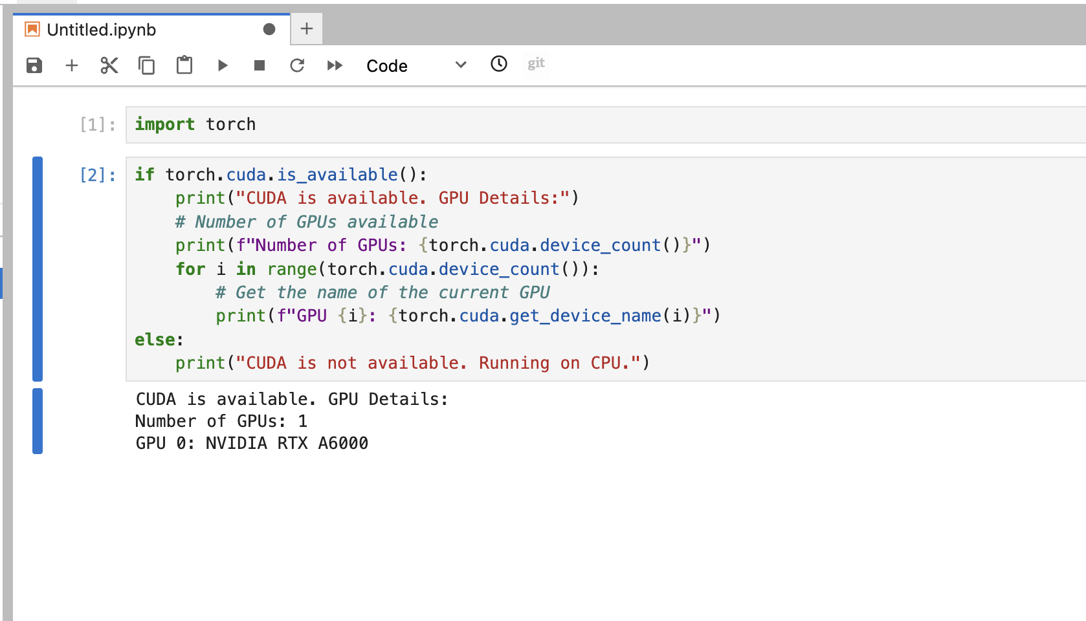Click the clock icon in toolbar
The width and height of the screenshot is (1086, 621).
click(499, 63)
